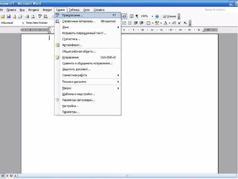Open the Обычный style dropdown arrow
Image resolution: width=238 pixels, height=179 pixels.
[23, 23]
